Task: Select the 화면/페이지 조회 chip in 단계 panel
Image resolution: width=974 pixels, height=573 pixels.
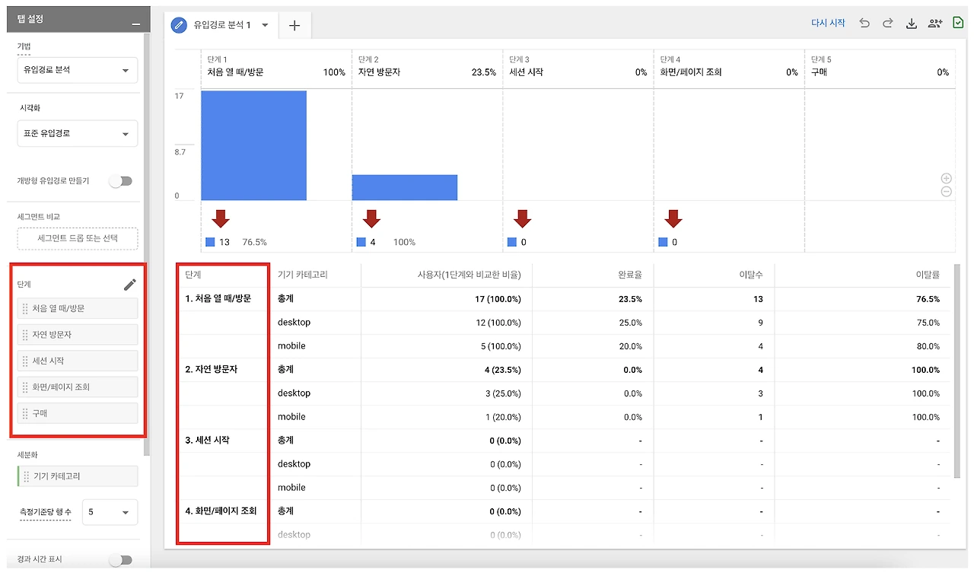Action: 78,387
